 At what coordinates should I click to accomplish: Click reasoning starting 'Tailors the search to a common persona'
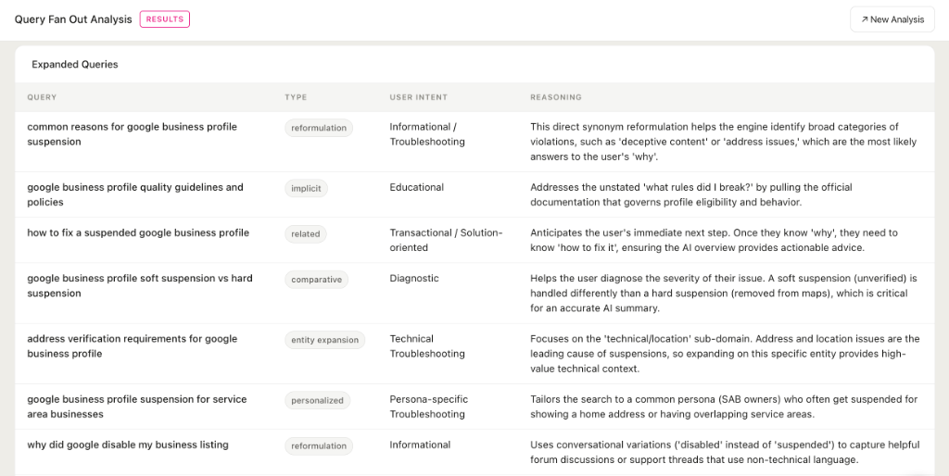pyautogui.click(x=724, y=407)
